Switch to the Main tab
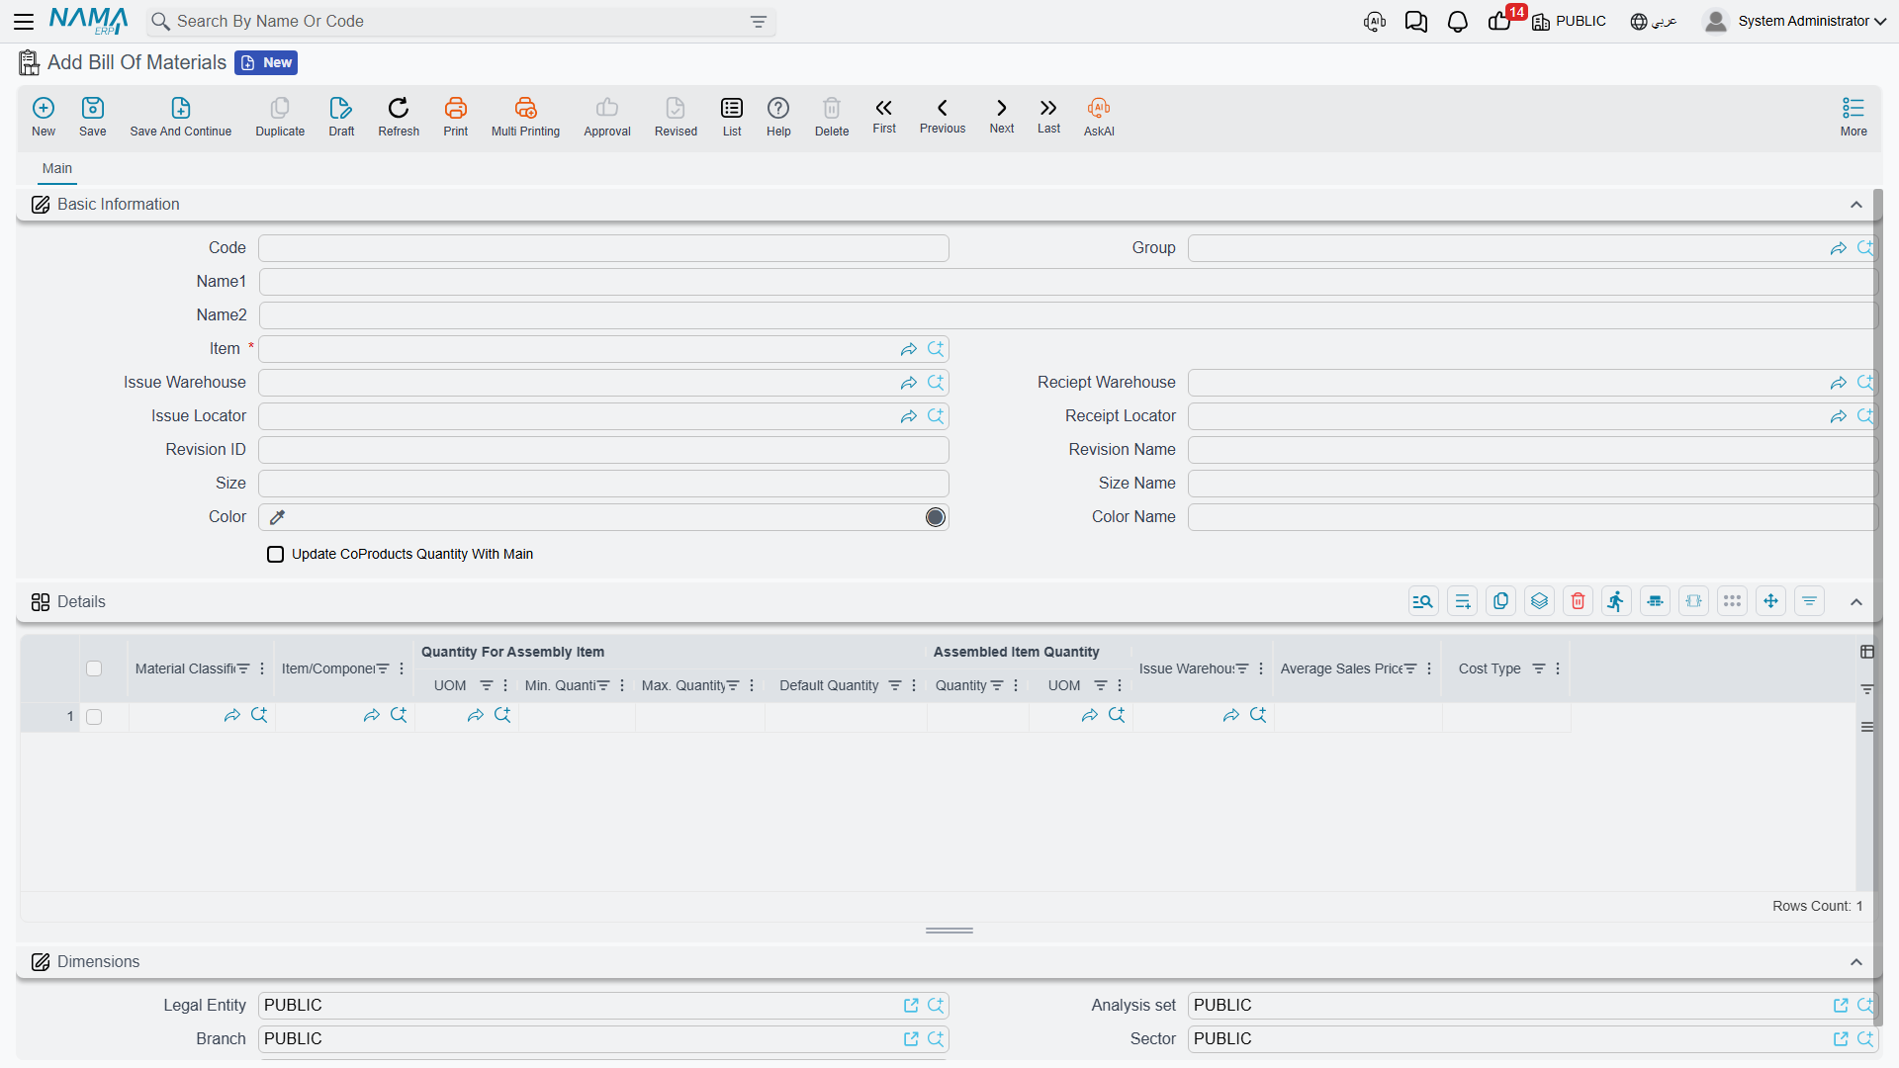This screenshot has height=1068, width=1899. tap(57, 168)
